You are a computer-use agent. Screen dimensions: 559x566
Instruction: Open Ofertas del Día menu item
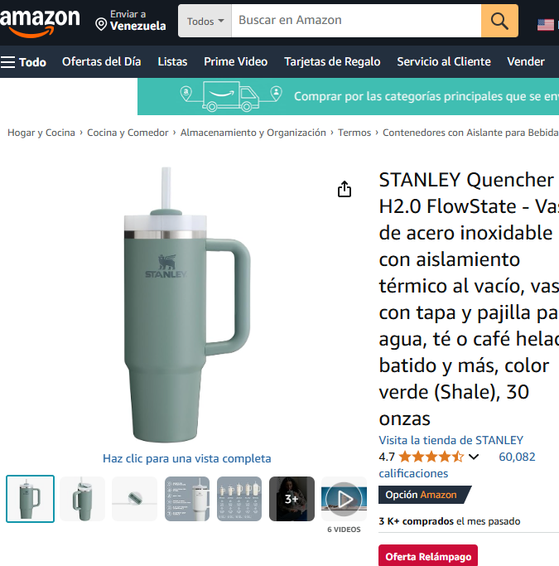click(x=101, y=61)
